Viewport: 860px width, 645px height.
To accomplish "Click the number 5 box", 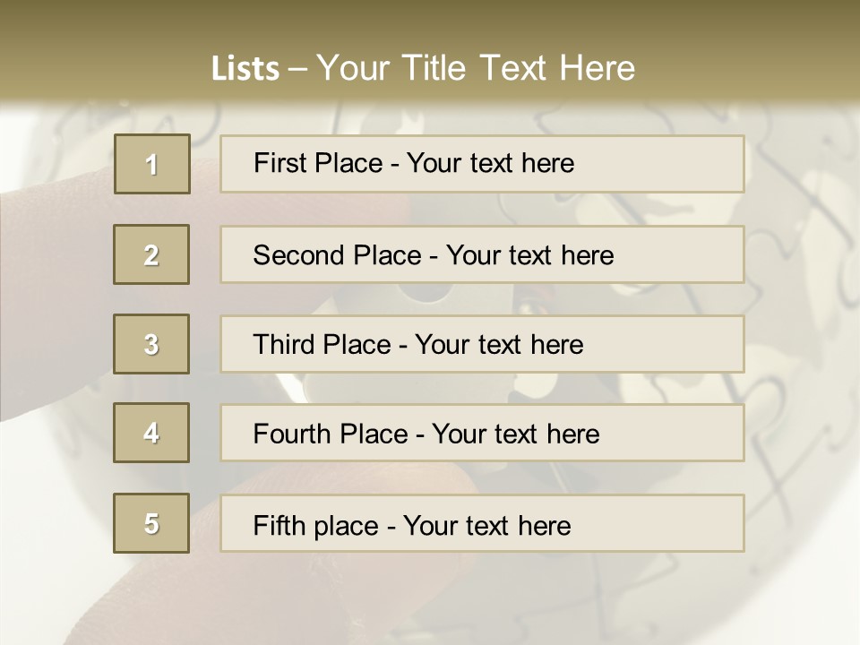I will click(151, 523).
